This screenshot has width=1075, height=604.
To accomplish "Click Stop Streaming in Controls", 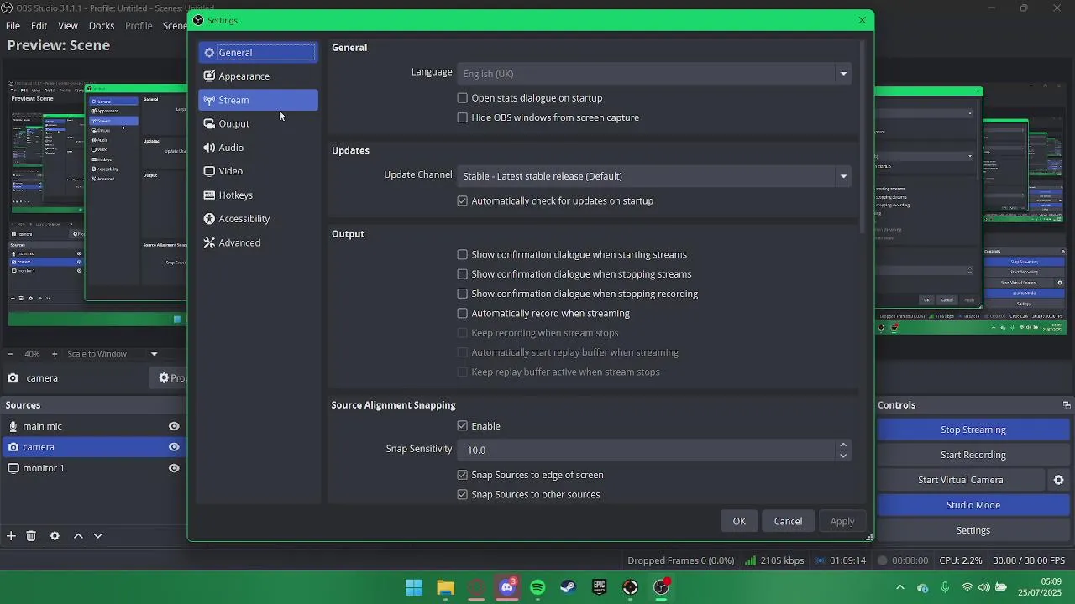I will [973, 430].
